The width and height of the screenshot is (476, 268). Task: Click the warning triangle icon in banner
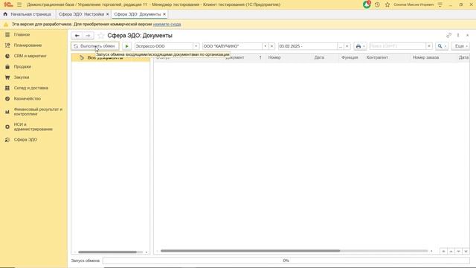(6, 25)
